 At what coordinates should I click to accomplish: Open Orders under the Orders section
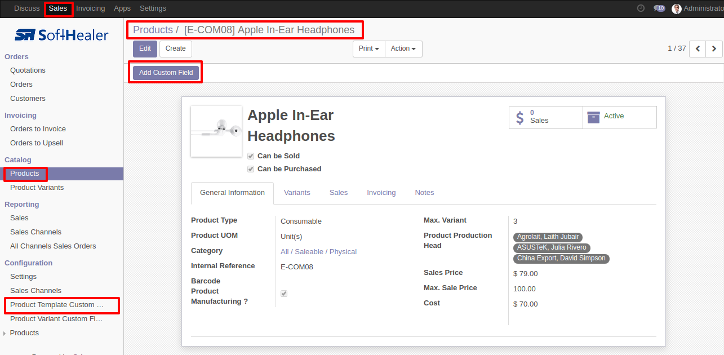click(21, 85)
